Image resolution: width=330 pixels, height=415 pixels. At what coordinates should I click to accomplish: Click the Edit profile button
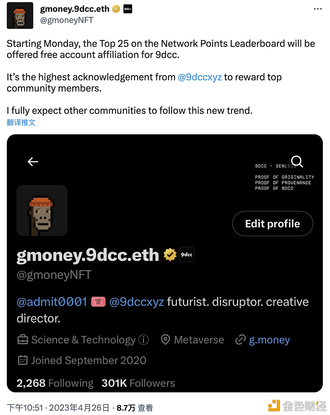click(273, 224)
